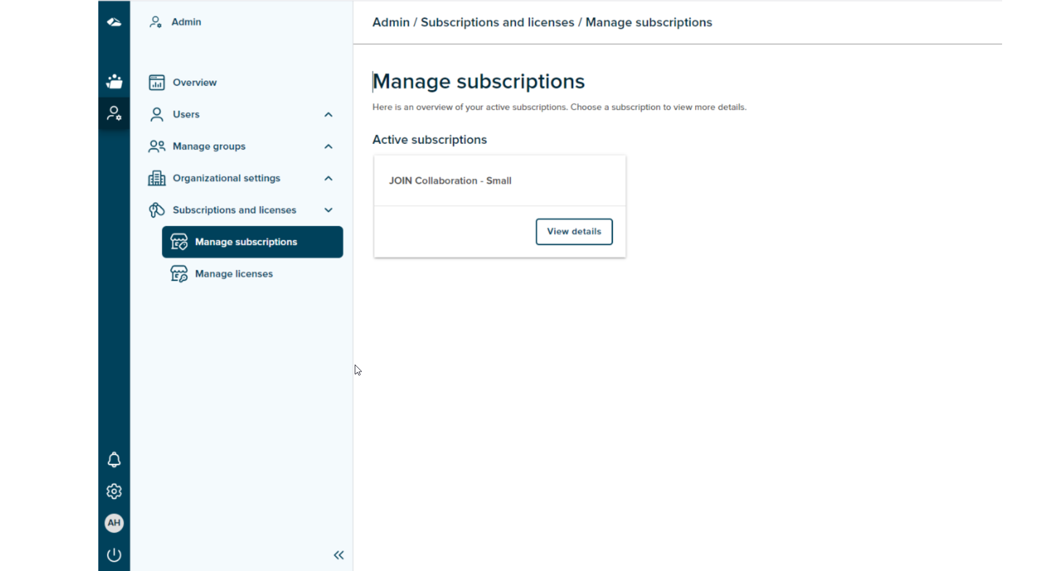Viewport: 1059px width, 571px height.
Task: Click Subscriptions and licenses breadcrumb
Action: click(x=497, y=22)
